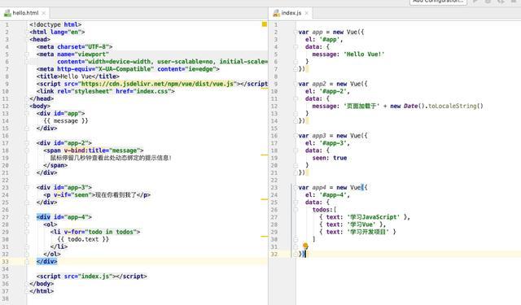The width and height of the screenshot is (521, 305).
Task: Jump to warning stripe mark beside v-for line
Action: pos(264,237)
